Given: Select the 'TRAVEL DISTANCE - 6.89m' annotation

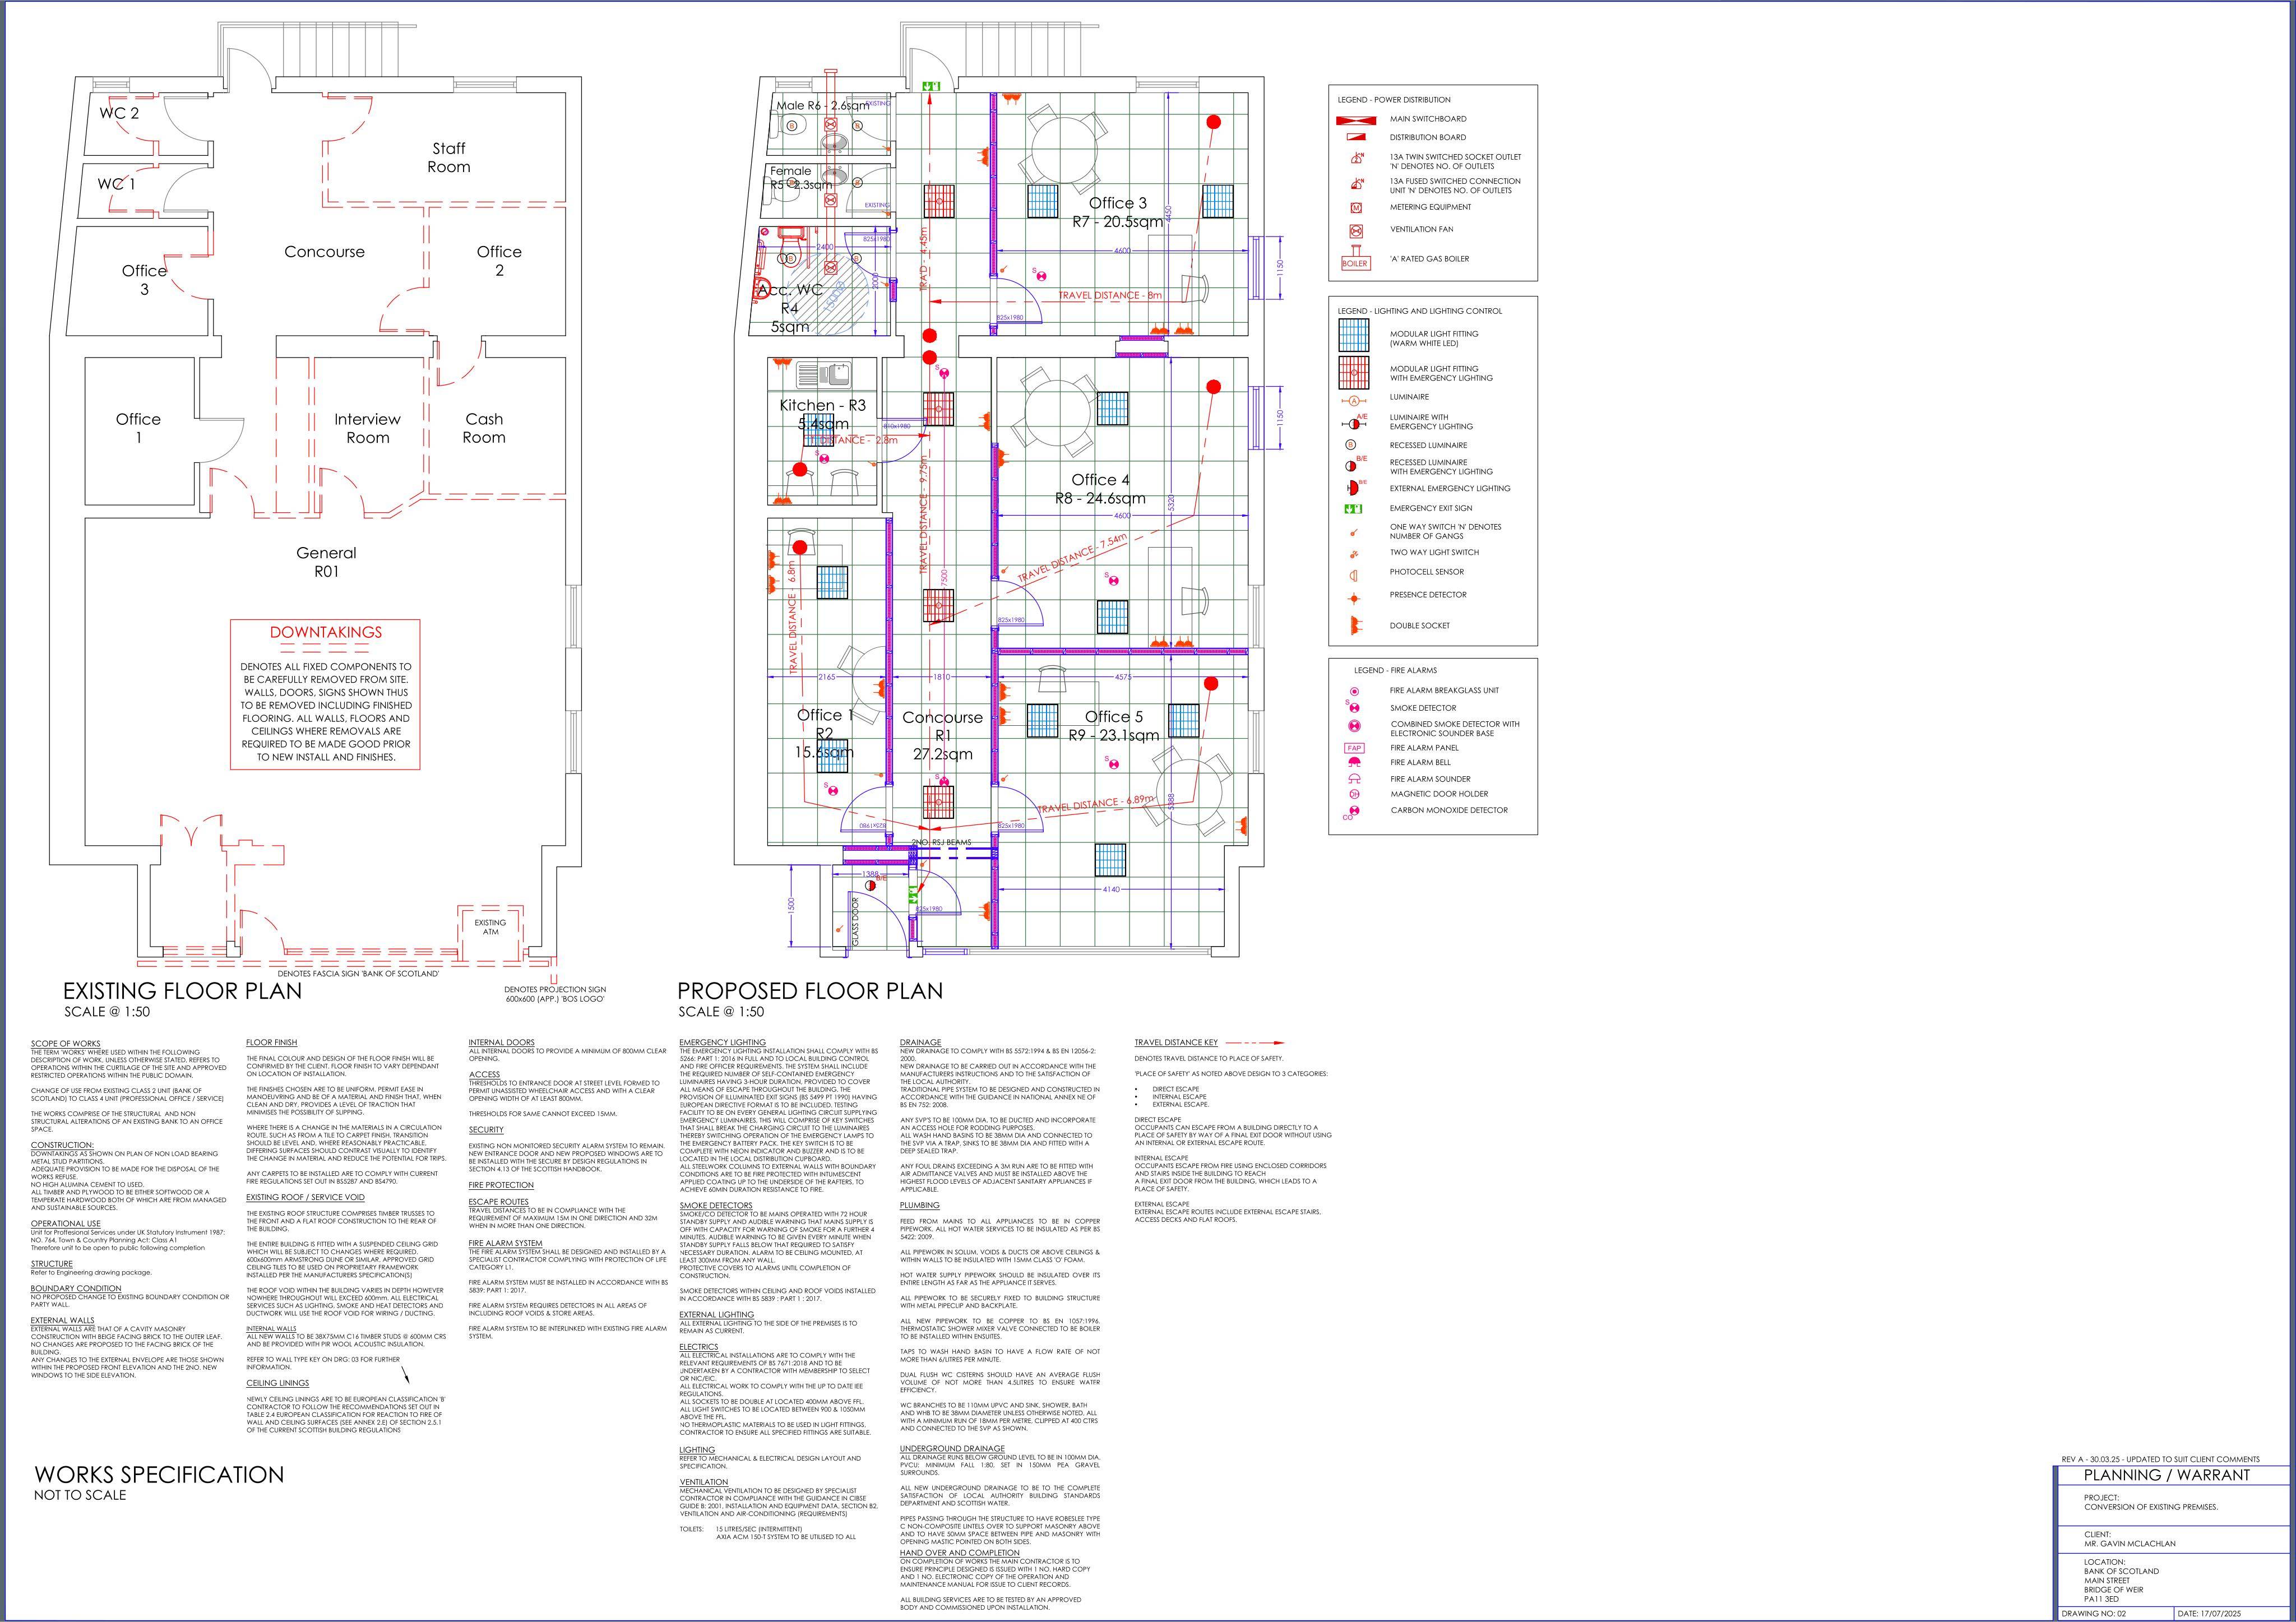Looking at the screenshot, I should [1097, 804].
